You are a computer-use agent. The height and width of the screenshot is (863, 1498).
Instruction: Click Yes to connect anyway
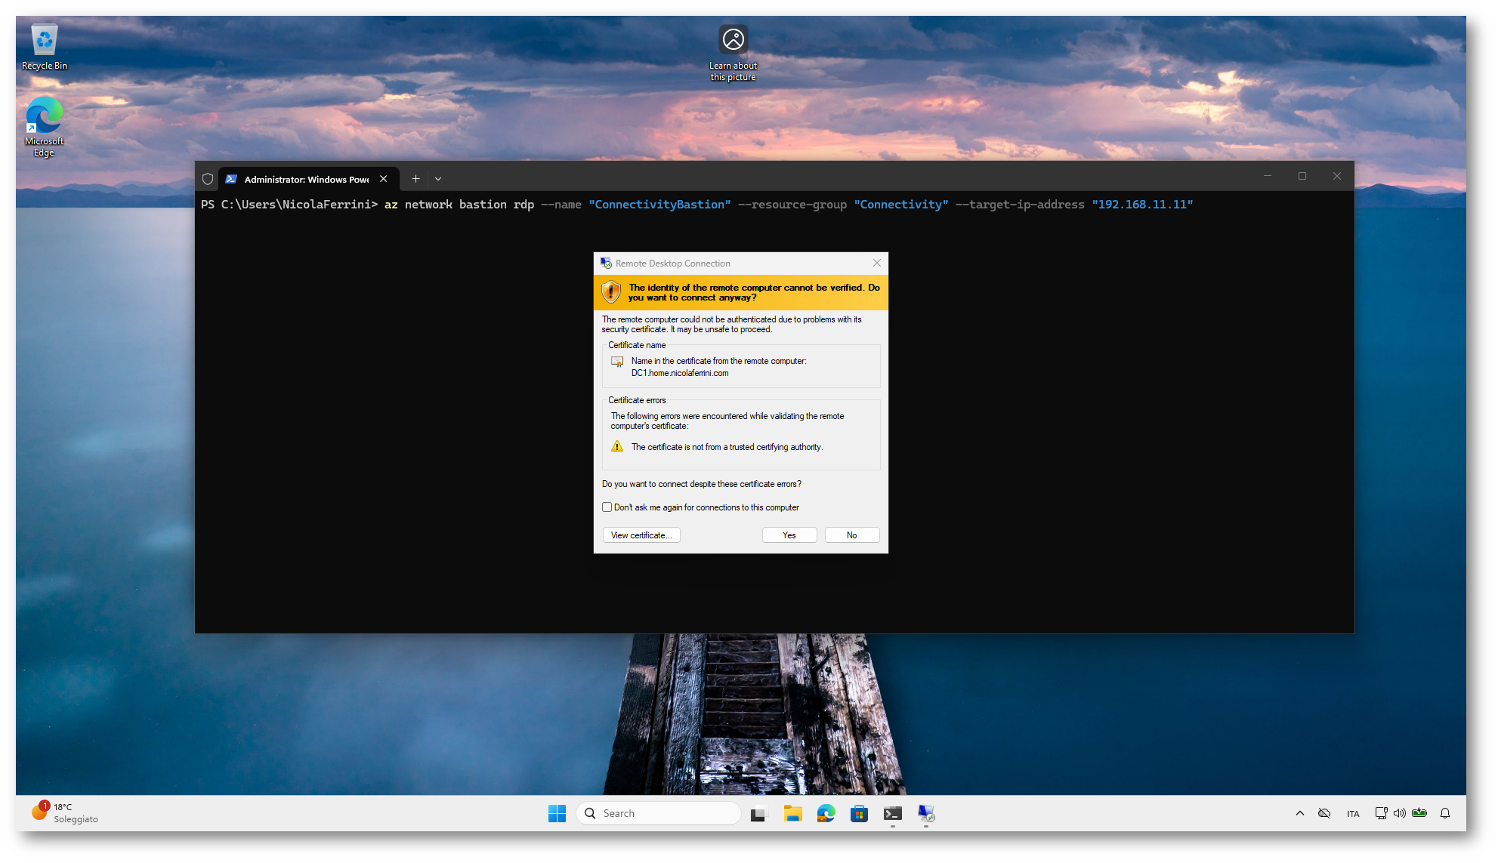[789, 535]
